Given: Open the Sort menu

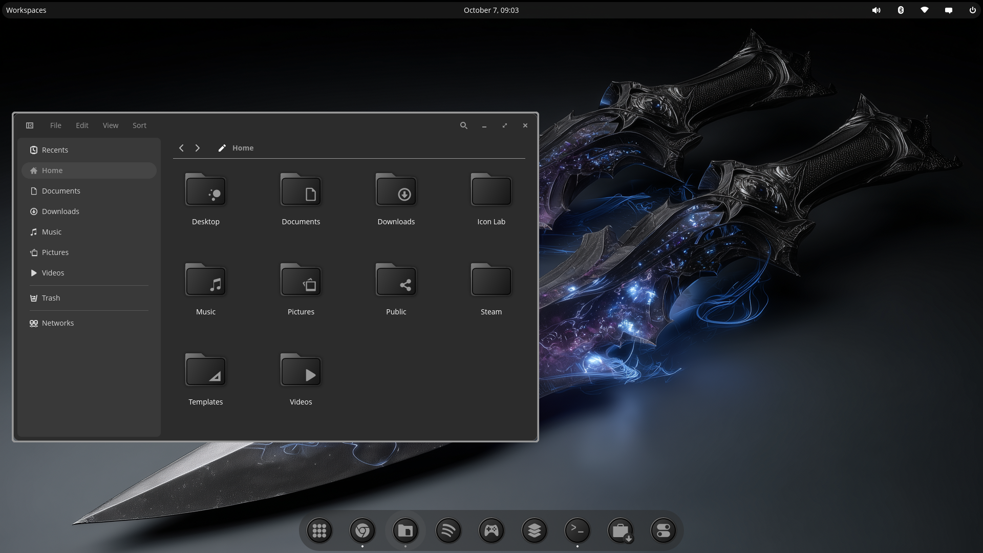Looking at the screenshot, I should pos(139,125).
